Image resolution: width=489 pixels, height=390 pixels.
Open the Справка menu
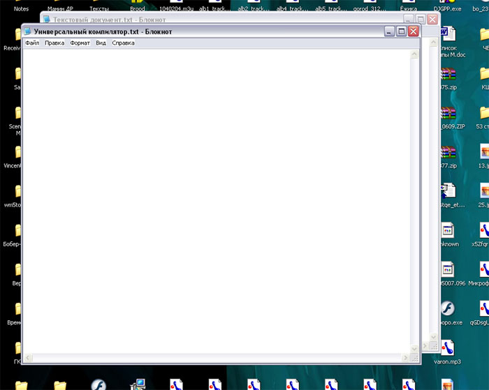123,43
